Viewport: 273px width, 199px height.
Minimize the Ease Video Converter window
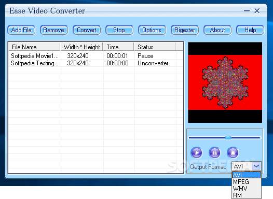(x=247, y=11)
